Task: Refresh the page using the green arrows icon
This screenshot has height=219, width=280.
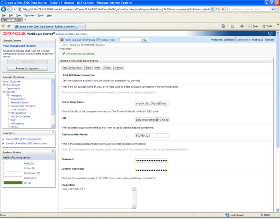Action: (217, 9)
